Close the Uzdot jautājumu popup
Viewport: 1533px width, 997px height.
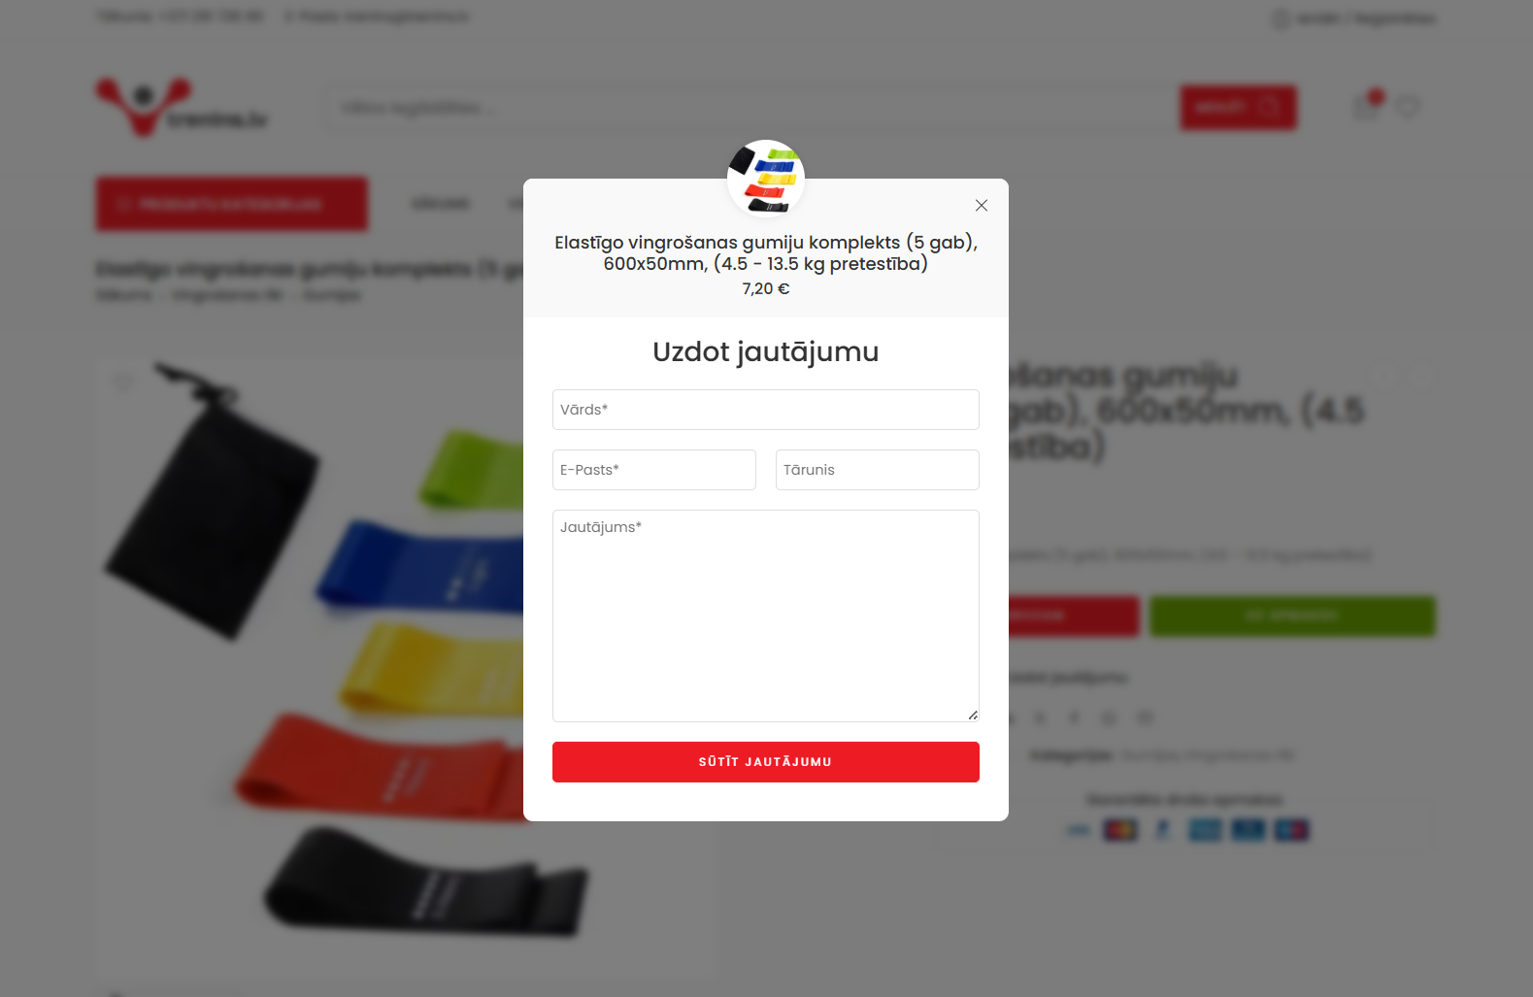tap(982, 205)
